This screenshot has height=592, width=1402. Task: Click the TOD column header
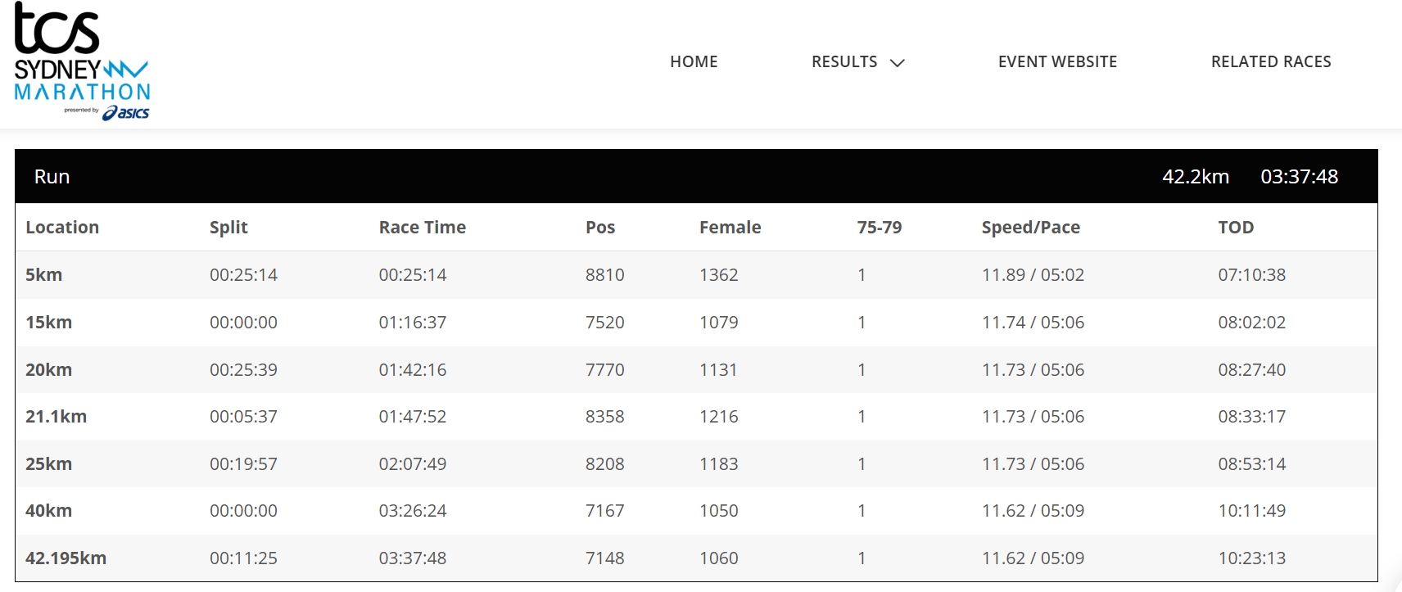pyautogui.click(x=1236, y=228)
